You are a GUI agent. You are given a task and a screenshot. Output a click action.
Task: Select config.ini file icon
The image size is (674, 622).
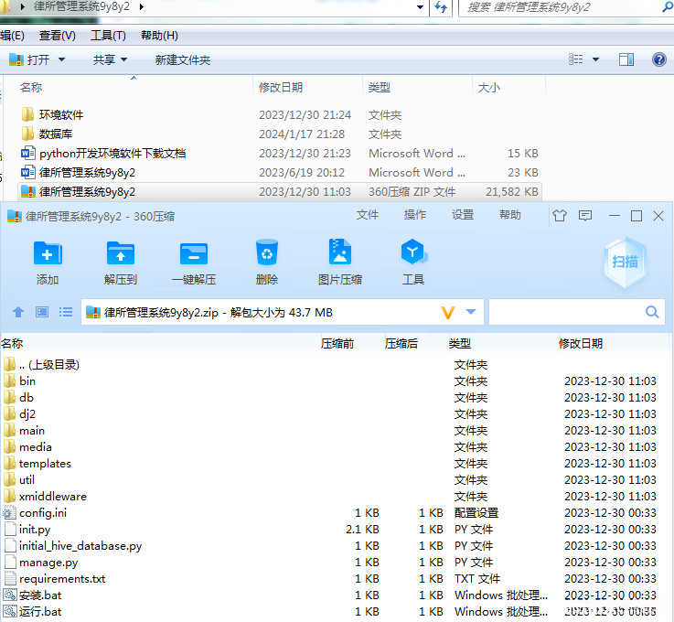[9, 512]
